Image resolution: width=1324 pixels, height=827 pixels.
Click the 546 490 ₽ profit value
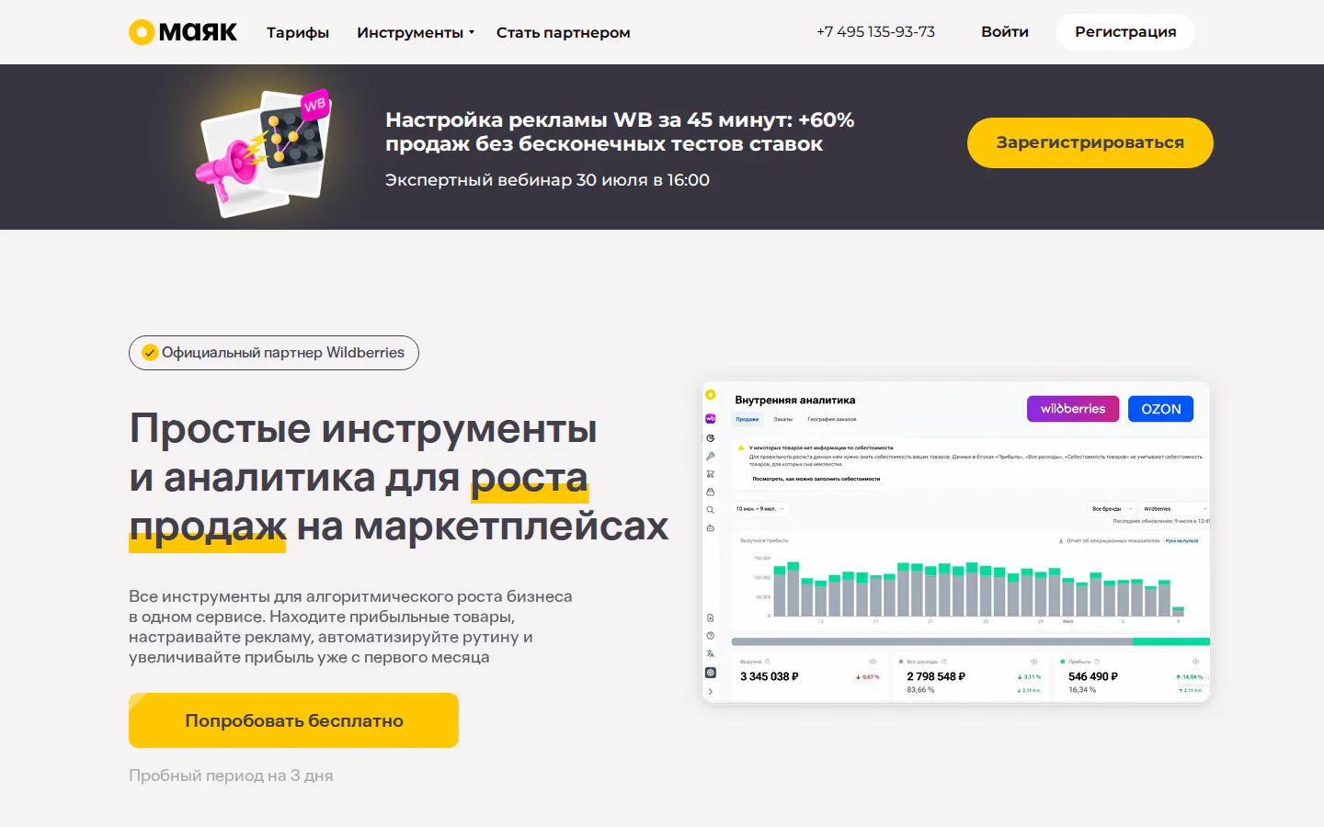[1093, 676]
